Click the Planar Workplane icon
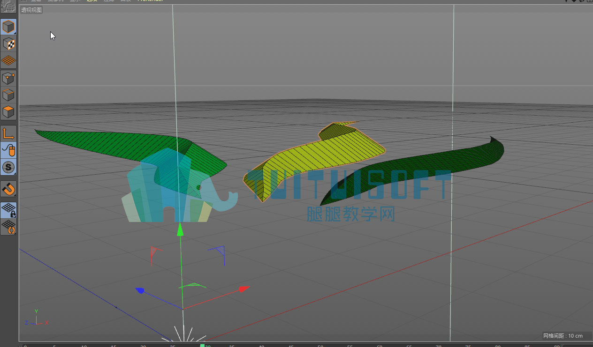The height and width of the screenshot is (347, 593). click(8, 227)
